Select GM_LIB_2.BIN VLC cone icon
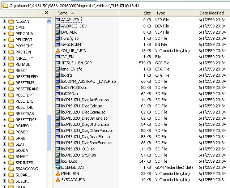The image size is (230, 188). [58, 51]
